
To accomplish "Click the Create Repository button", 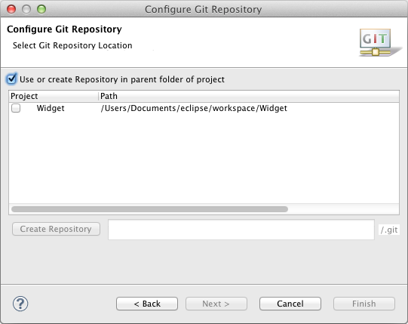I will [56, 229].
